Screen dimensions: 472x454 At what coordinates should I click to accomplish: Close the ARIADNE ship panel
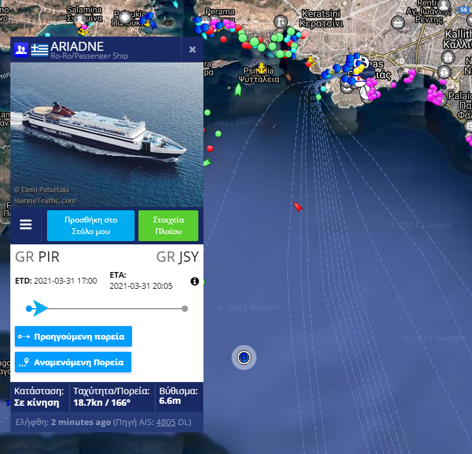[193, 50]
